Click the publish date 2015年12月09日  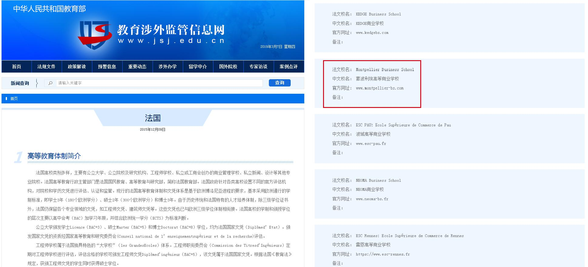coord(153,129)
